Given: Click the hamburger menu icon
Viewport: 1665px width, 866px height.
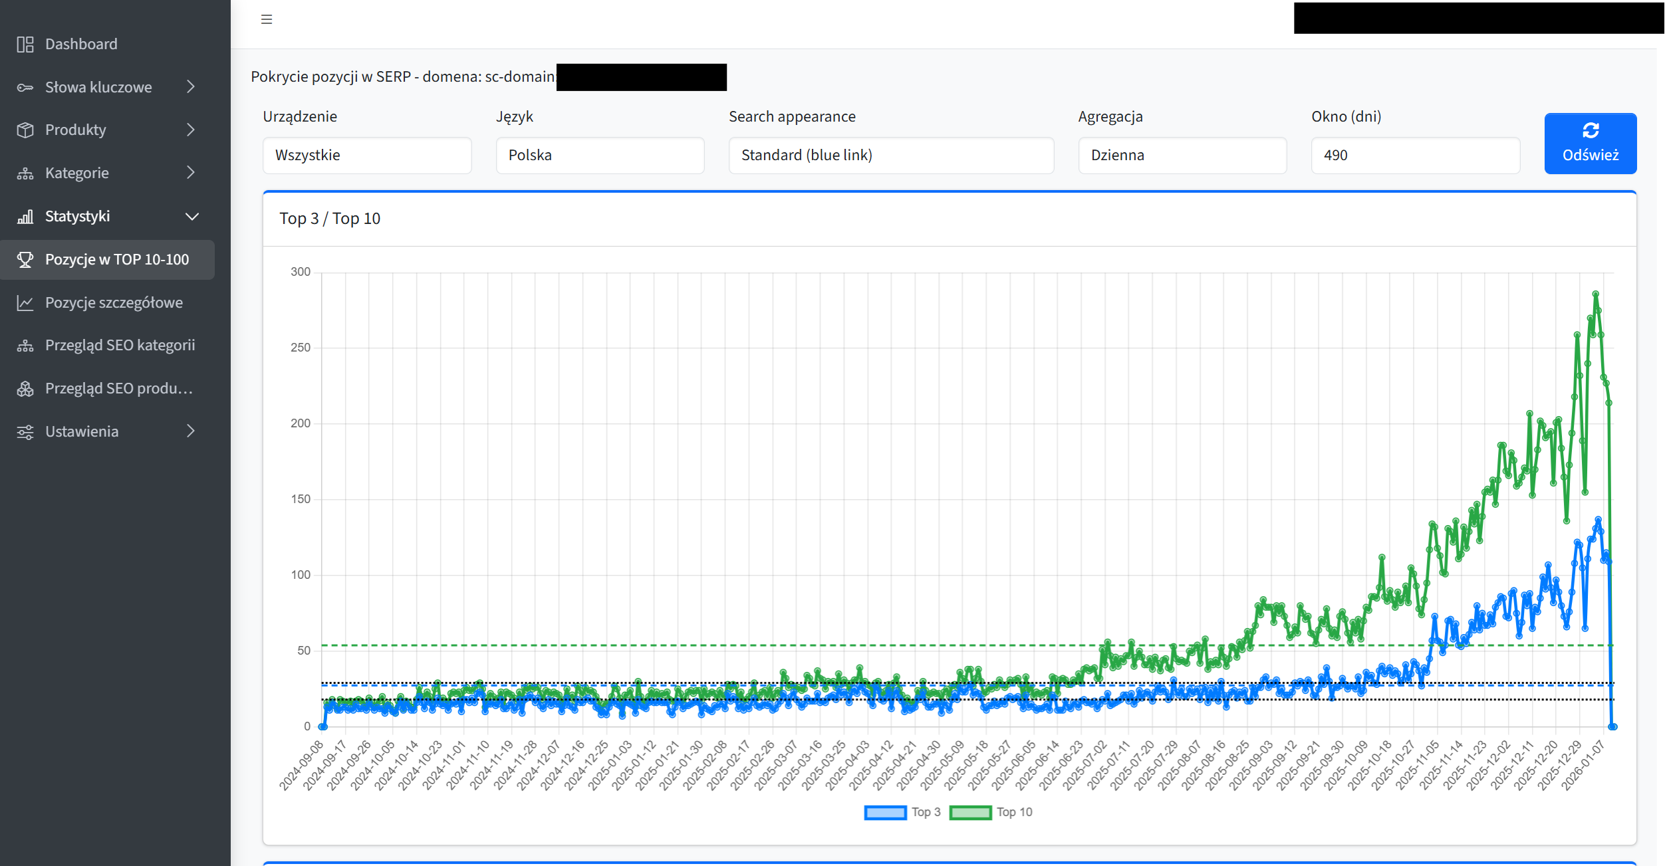Looking at the screenshot, I should (267, 19).
